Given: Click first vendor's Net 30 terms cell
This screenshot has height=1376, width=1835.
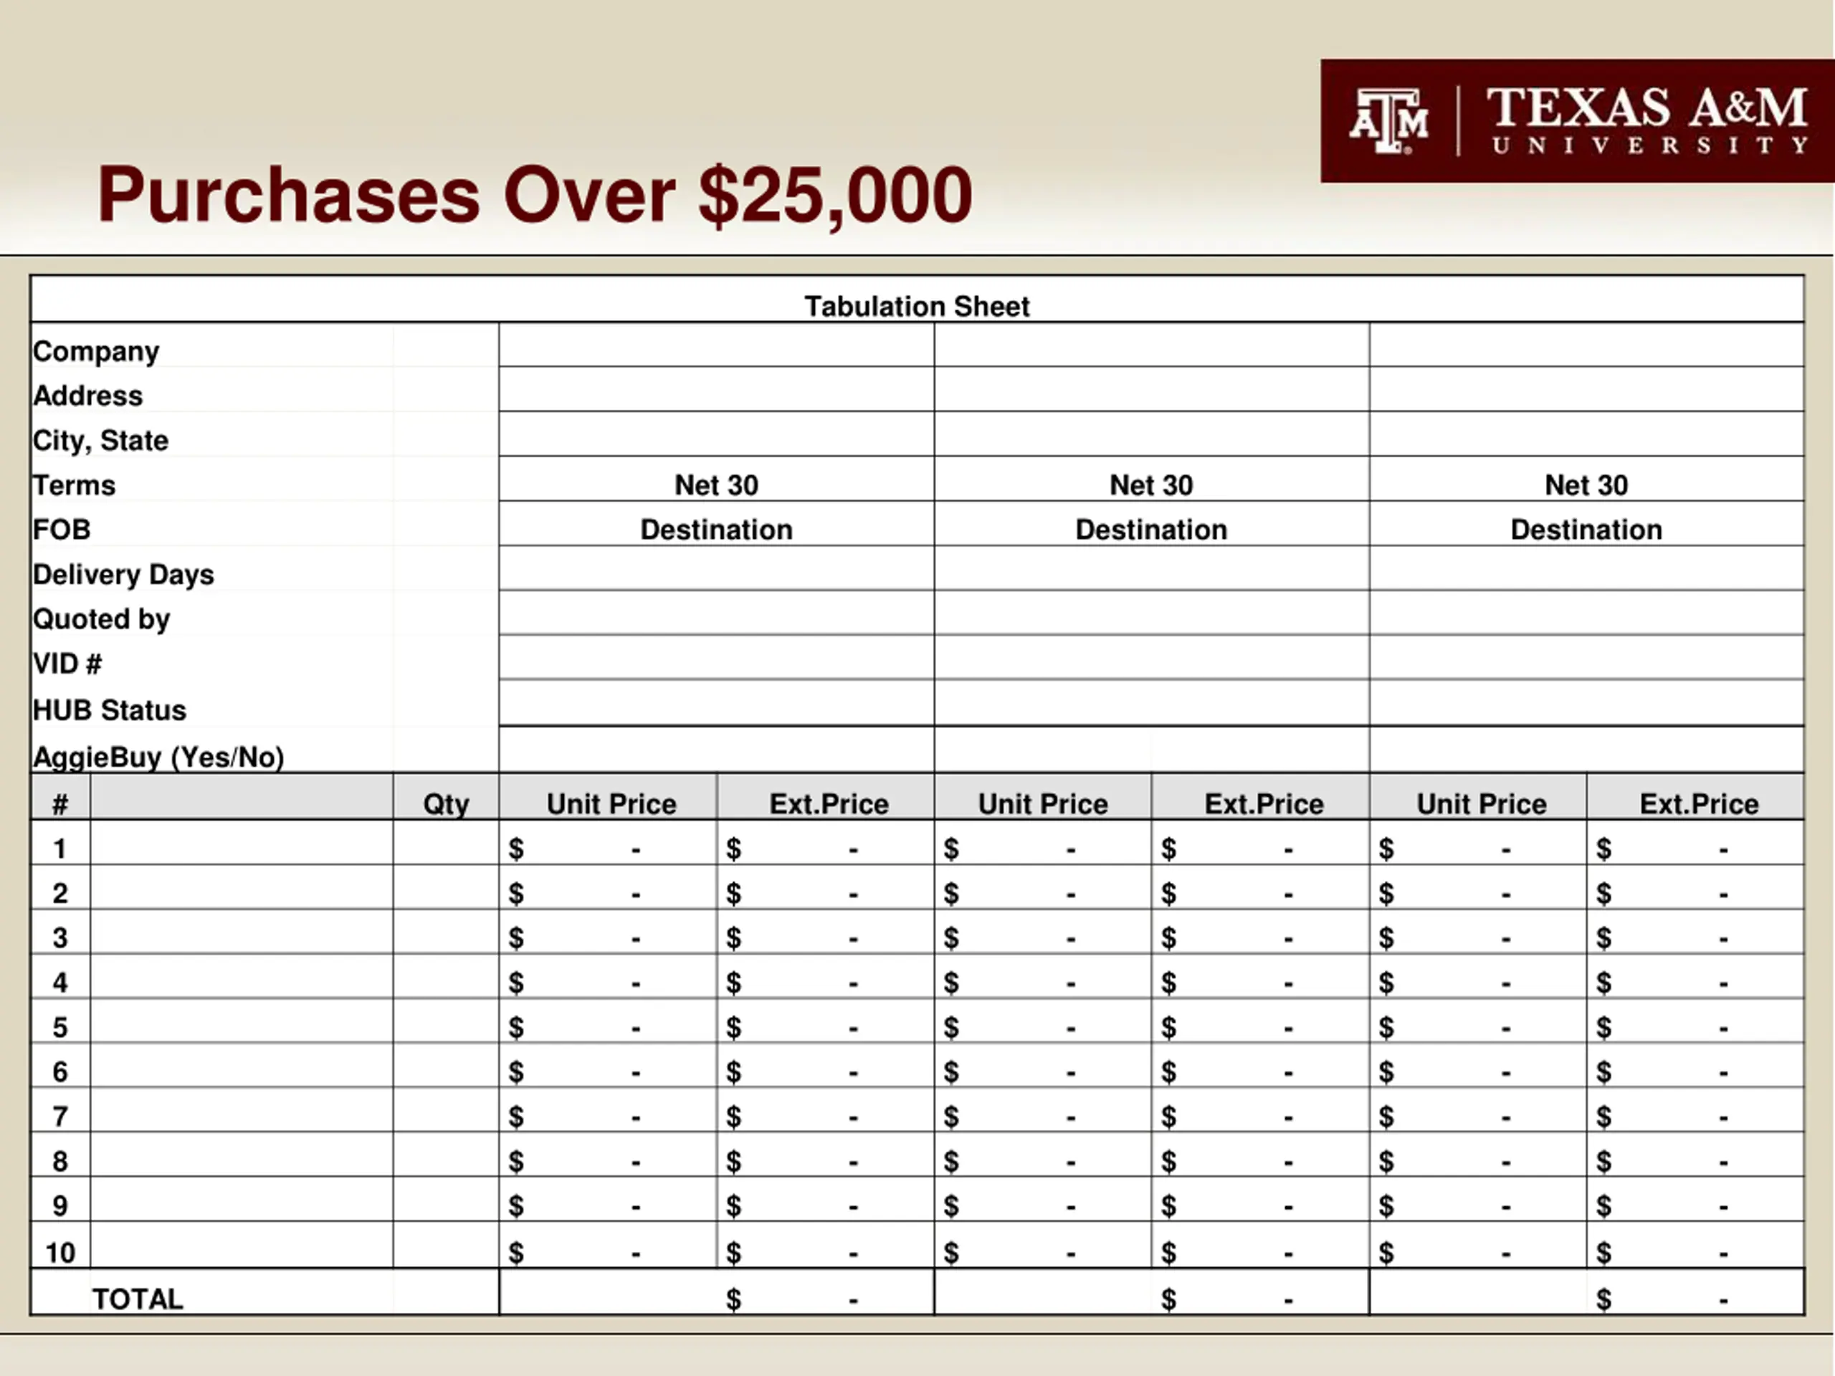Looking at the screenshot, I should coord(717,479).
